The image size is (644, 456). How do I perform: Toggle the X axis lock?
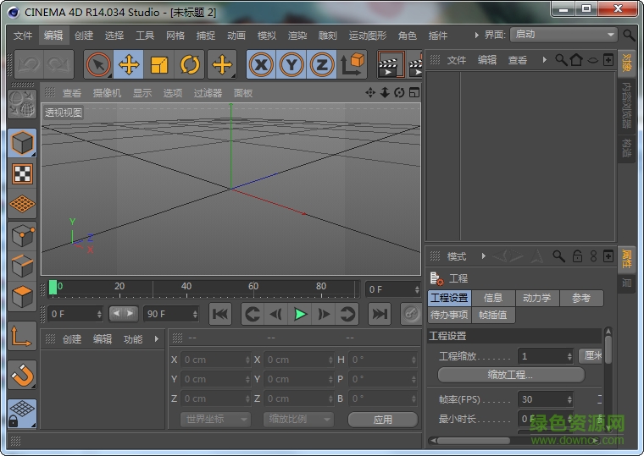click(x=261, y=64)
